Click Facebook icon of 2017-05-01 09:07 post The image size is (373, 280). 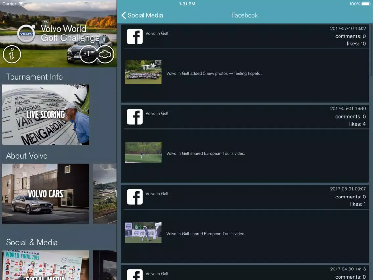coord(135,197)
